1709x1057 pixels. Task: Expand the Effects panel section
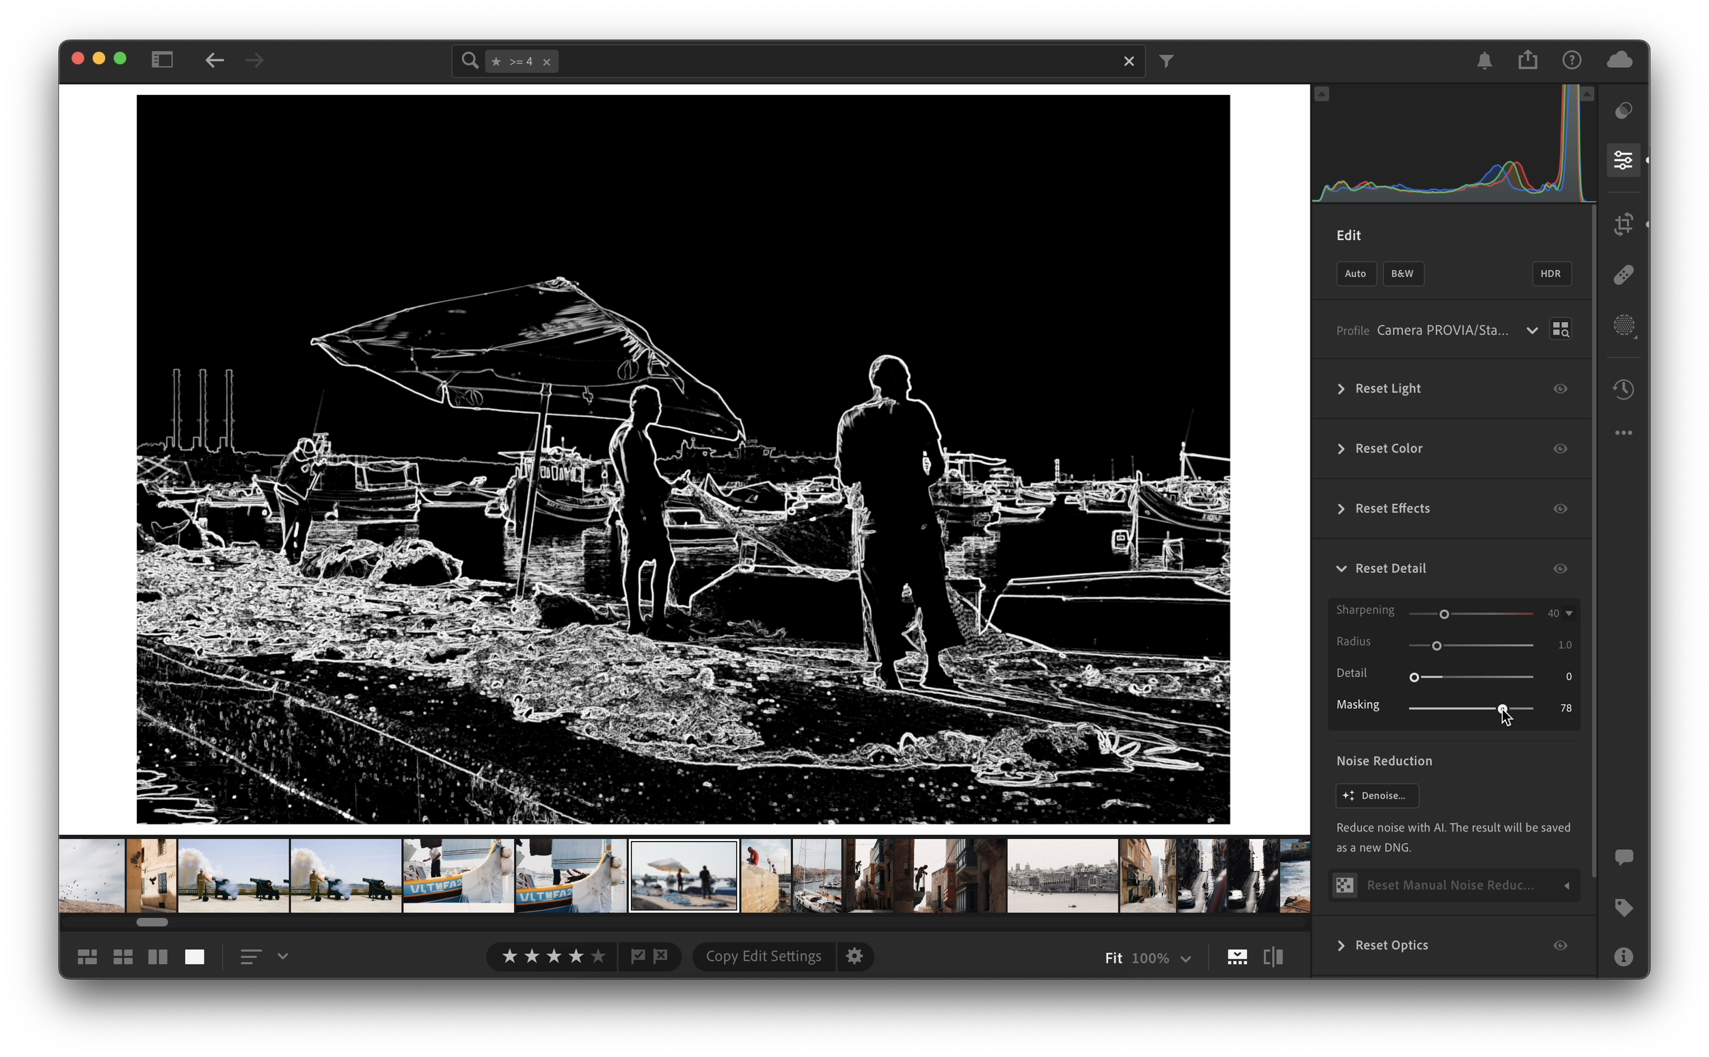tap(1341, 509)
